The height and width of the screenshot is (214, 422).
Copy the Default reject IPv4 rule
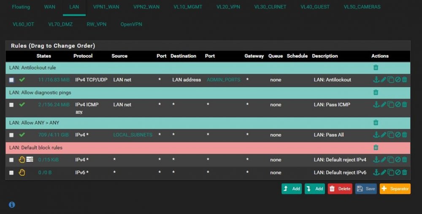(390, 160)
